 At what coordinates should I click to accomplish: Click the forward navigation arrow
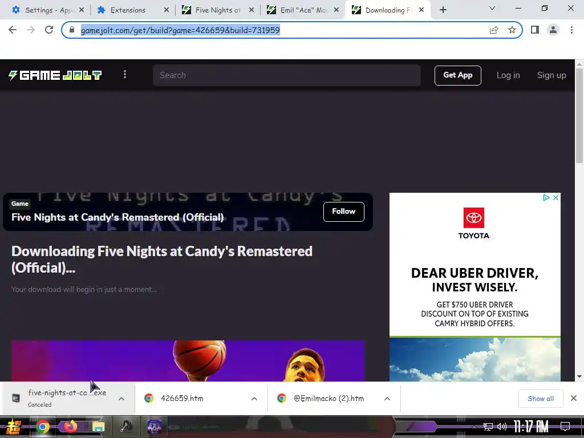point(31,30)
